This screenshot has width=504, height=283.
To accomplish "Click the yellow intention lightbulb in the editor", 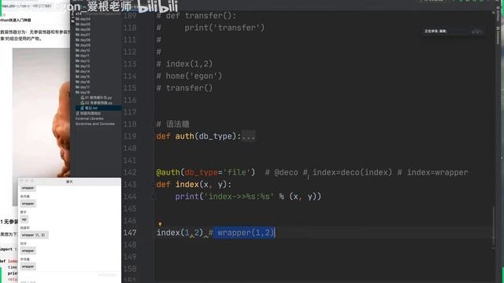I will coord(160,223).
